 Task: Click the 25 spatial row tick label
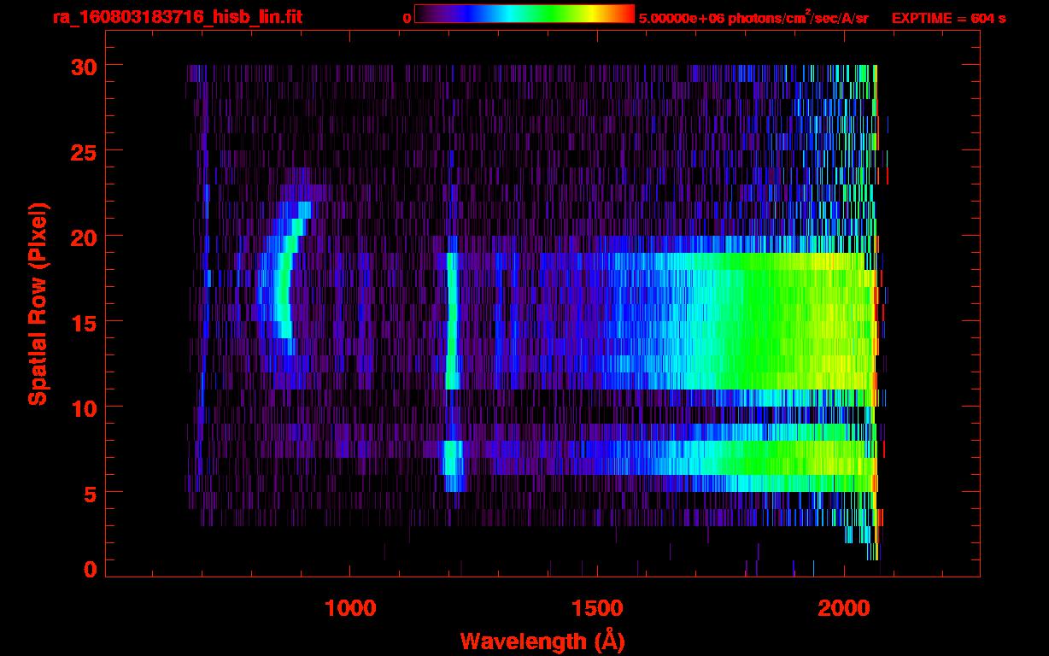[x=84, y=151]
